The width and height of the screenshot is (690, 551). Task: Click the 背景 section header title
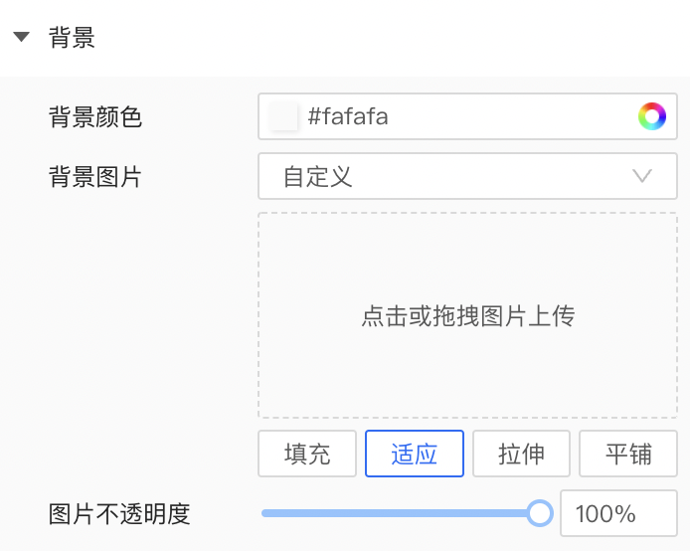(x=72, y=37)
